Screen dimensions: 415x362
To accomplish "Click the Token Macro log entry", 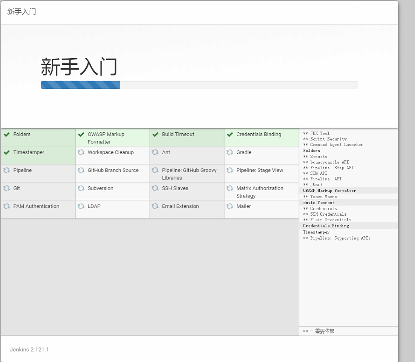I will (x=320, y=196).
